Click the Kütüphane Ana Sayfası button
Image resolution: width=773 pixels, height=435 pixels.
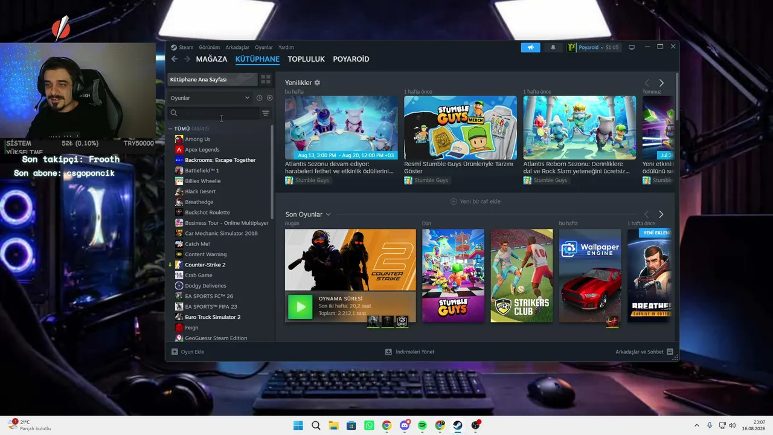click(x=213, y=79)
